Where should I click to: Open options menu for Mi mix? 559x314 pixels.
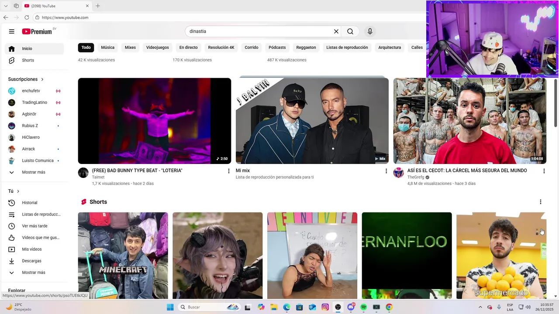pos(386,171)
